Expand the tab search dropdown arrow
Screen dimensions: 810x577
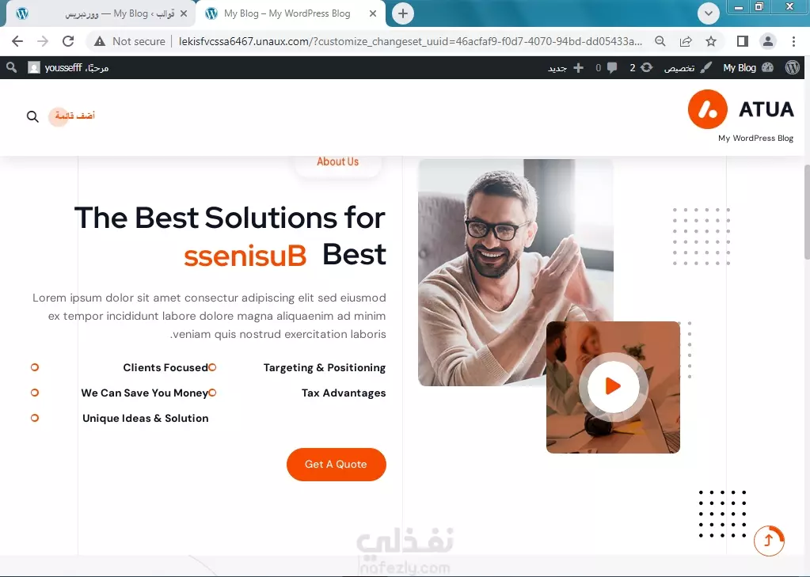708,13
